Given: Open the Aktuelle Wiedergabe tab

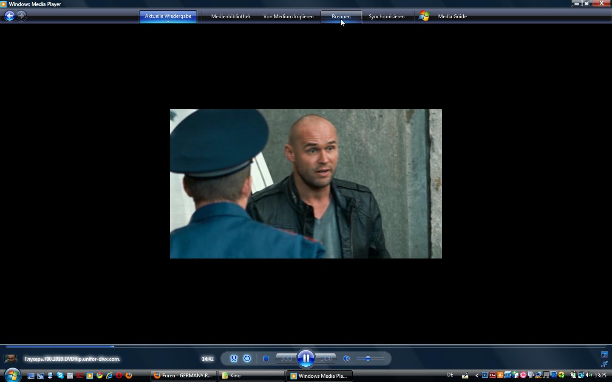Looking at the screenshot, I should coord(168,16).
